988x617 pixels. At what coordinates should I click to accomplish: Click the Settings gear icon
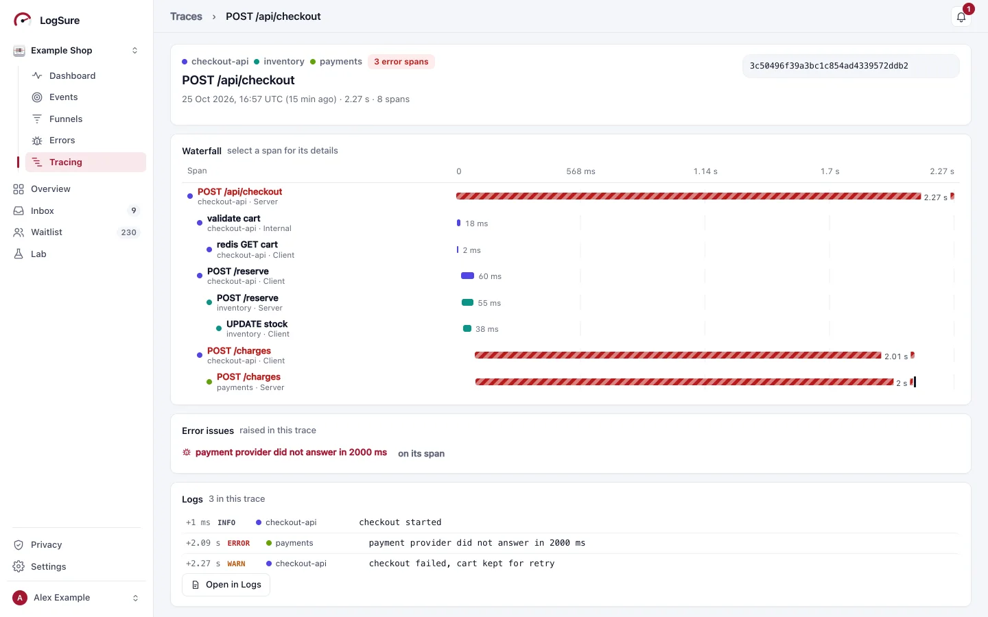(19, 567)
